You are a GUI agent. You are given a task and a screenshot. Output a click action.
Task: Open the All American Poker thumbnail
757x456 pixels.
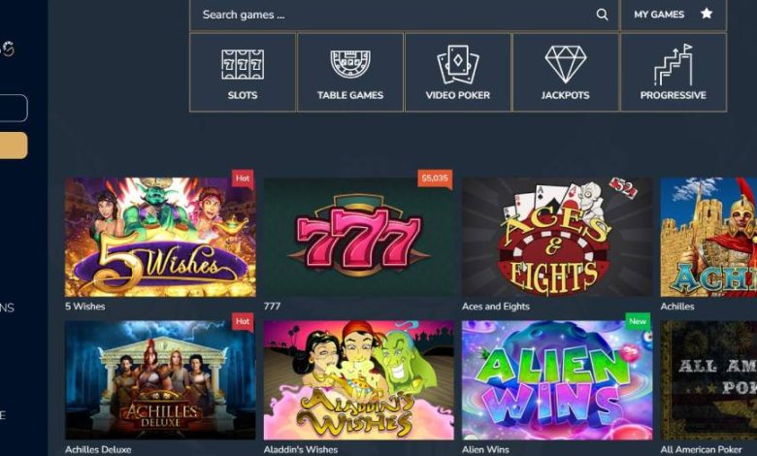click(708, 380)
